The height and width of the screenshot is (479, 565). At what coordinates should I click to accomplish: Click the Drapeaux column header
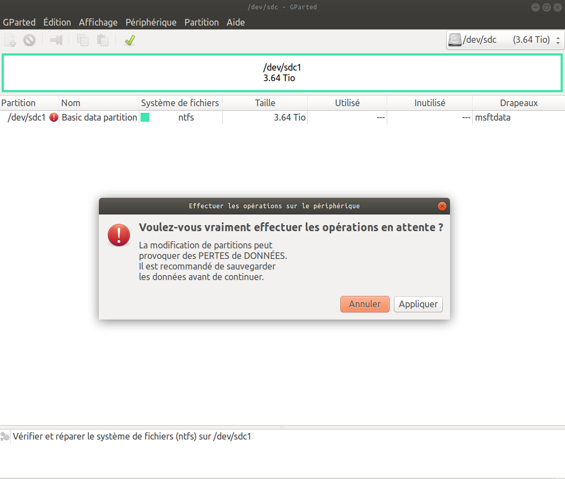(x=518, y=103)
